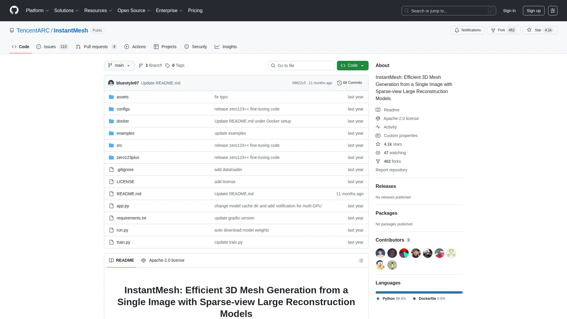
Task: Open the README outline list icon
Action: (361, 261)
